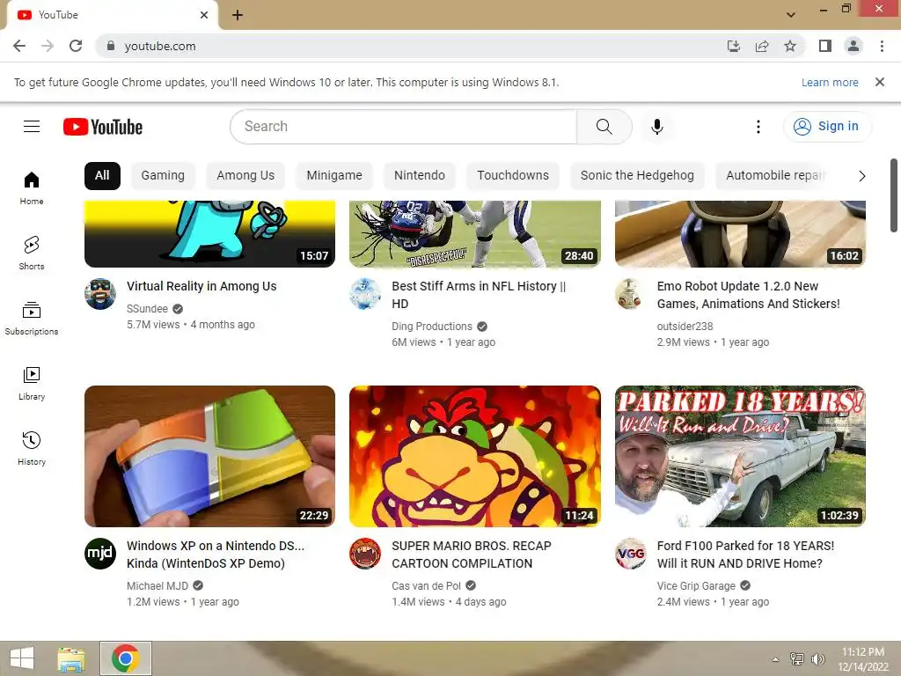Open Cas van de Pol channel link
Image resolution: width=901 pixels, height=676 pixels.
pos(426,585)
